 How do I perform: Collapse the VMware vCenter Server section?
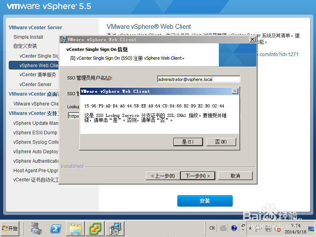(35, 27)
